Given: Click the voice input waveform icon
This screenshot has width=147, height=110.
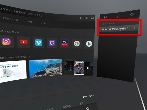Looking at the screenshot, I should click(x=87, y=18).
